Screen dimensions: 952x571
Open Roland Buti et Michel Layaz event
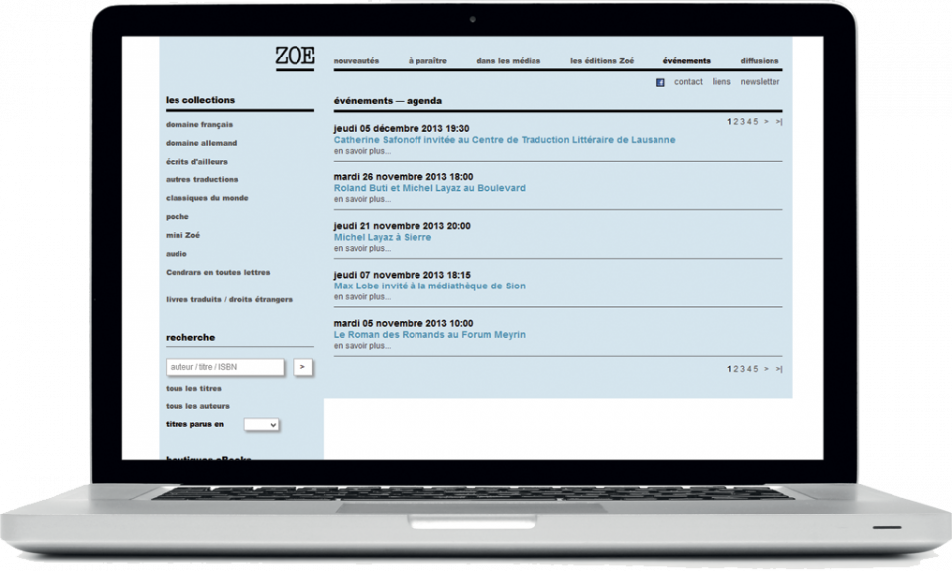429,188
